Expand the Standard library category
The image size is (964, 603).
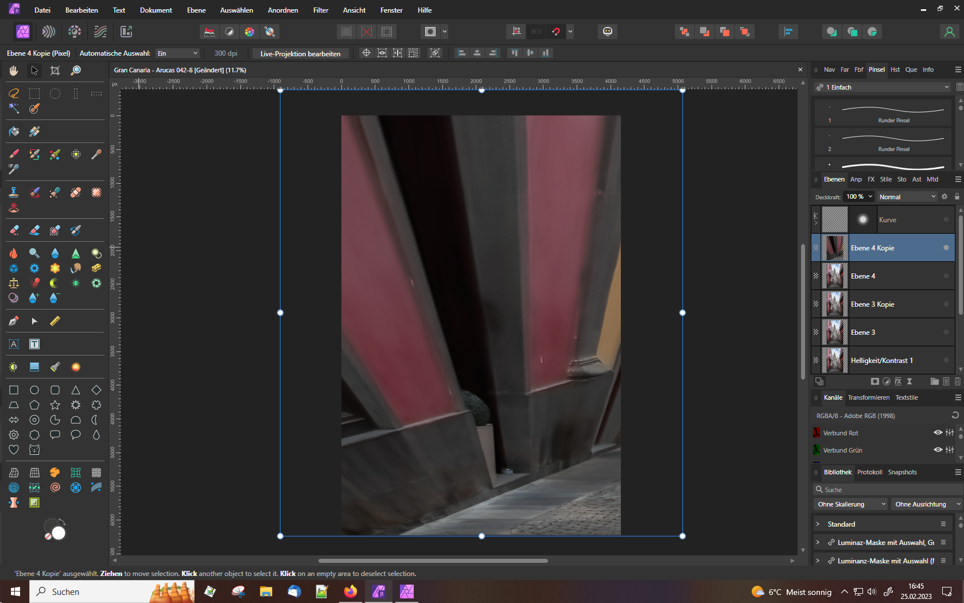[x=818, y=524]
